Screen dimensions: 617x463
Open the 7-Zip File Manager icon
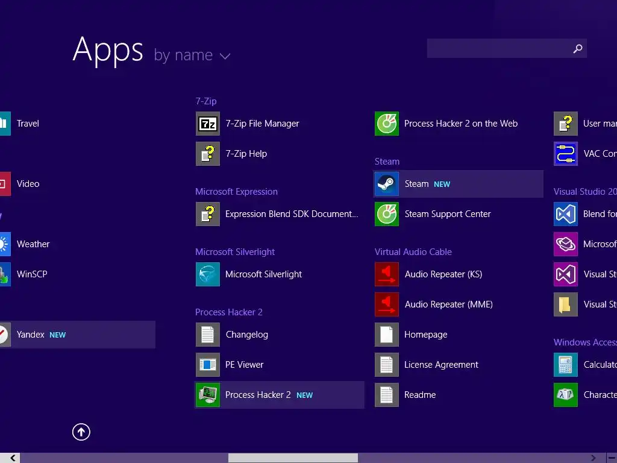point(208,124)
